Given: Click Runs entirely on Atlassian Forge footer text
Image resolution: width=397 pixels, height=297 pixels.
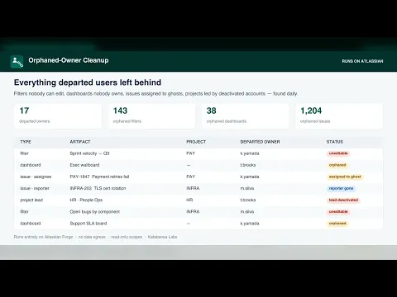Looking at the screenshot, I should pos(43,237).
